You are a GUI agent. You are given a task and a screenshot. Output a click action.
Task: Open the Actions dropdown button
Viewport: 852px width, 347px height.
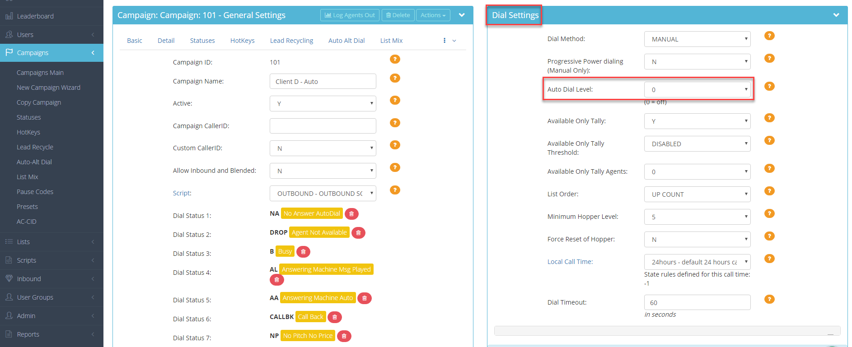[x=433, y=15]
